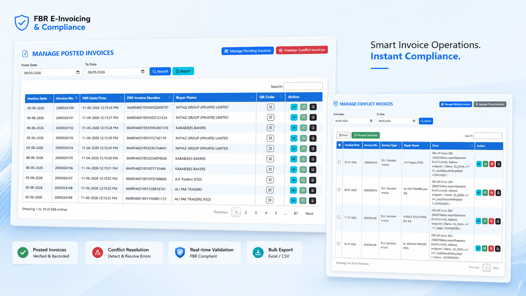This screenshot has height=296, width=526.
Task: Sort conflict table by Invoice Type
Action: [390, 145]
